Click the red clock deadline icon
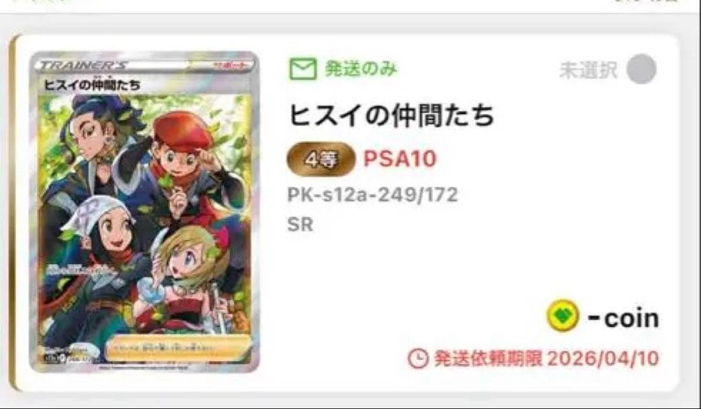701x409 pixels. 418,358
